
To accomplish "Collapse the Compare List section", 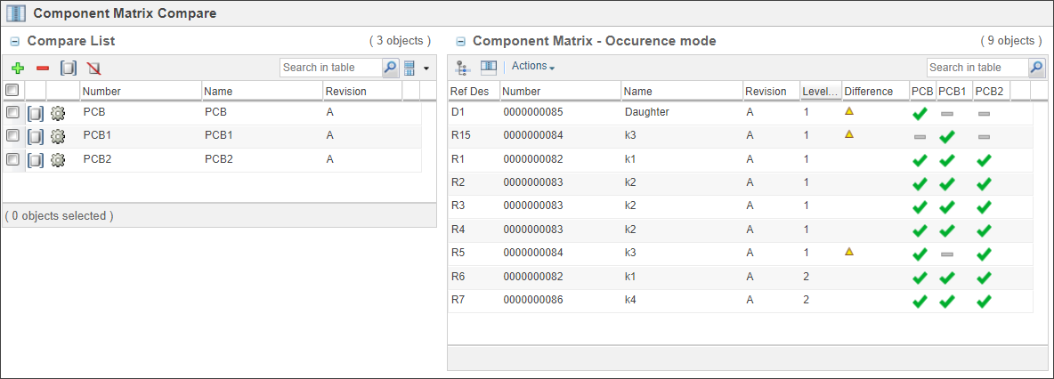I will 15,42.
